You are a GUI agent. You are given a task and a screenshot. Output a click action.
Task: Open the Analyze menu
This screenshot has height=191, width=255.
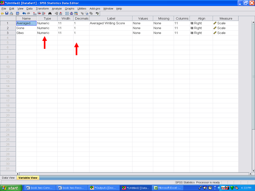[57, 8]
